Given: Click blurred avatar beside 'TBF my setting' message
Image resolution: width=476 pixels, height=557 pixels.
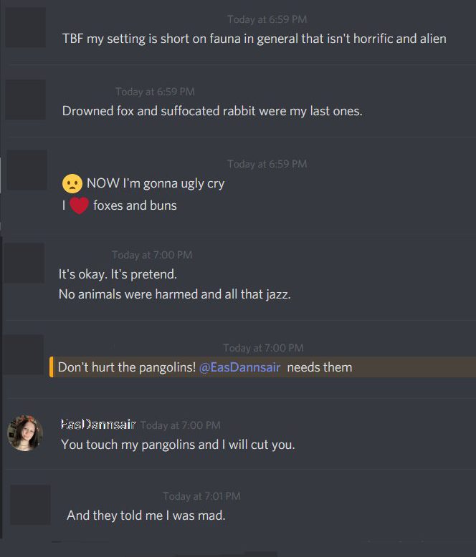Looking at the screenshot, I should (25, 27).
